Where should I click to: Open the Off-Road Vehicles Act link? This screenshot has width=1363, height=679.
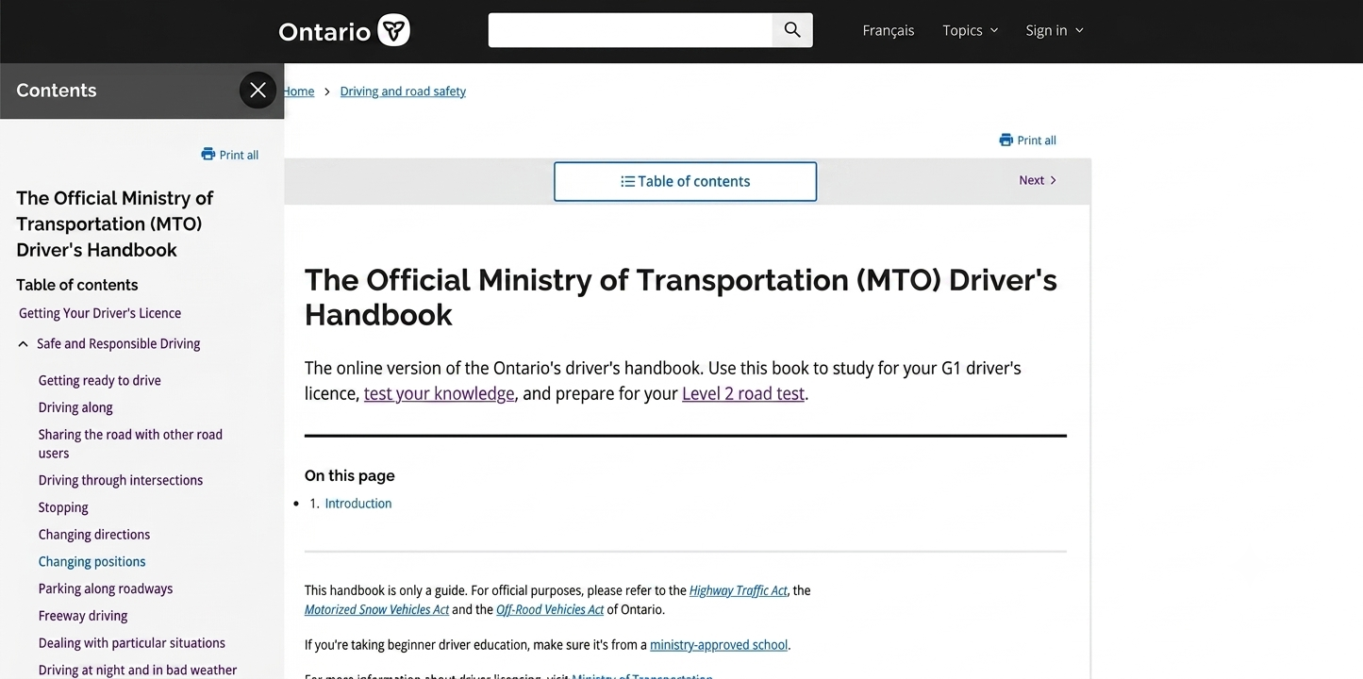(x=550, y=609)
